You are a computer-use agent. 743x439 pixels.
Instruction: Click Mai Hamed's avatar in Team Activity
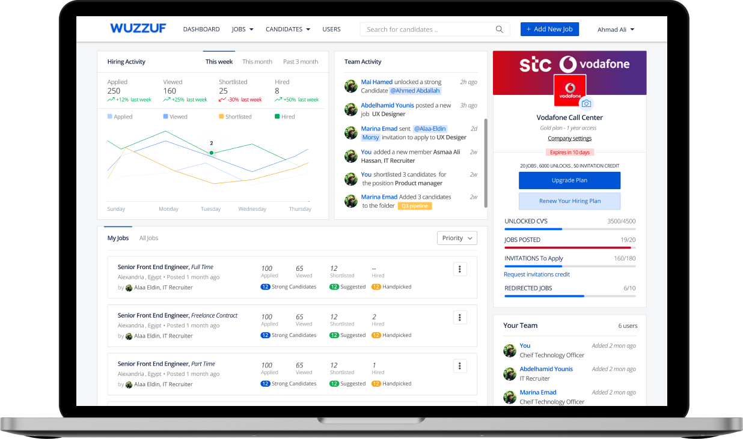pyautogui.click(x=351, y=86)
